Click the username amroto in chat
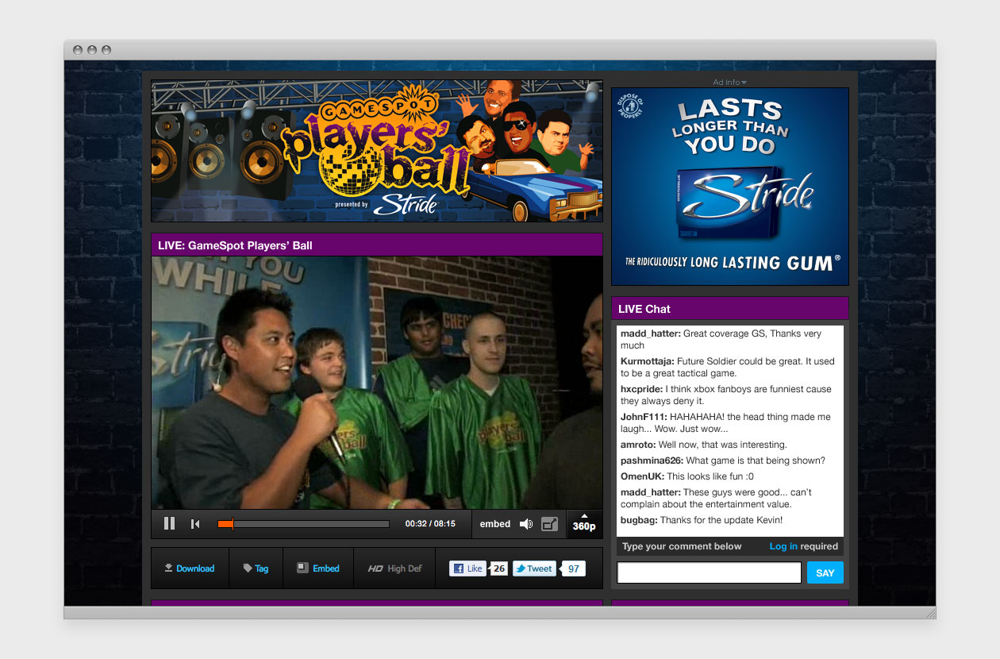The image size is (1000, 659). tap(638, 445)
